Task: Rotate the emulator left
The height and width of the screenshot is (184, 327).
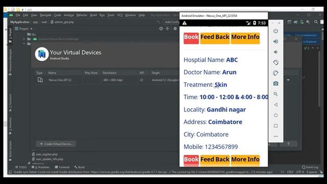Action: tap(275, 62)
